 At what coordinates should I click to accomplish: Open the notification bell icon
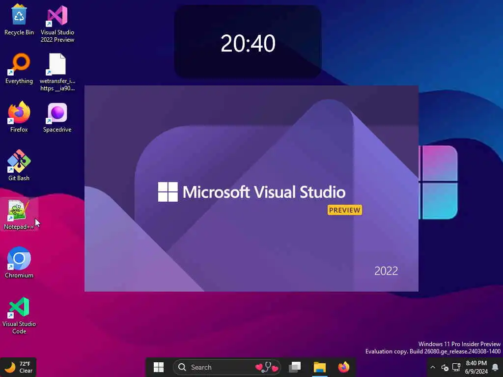495,367
